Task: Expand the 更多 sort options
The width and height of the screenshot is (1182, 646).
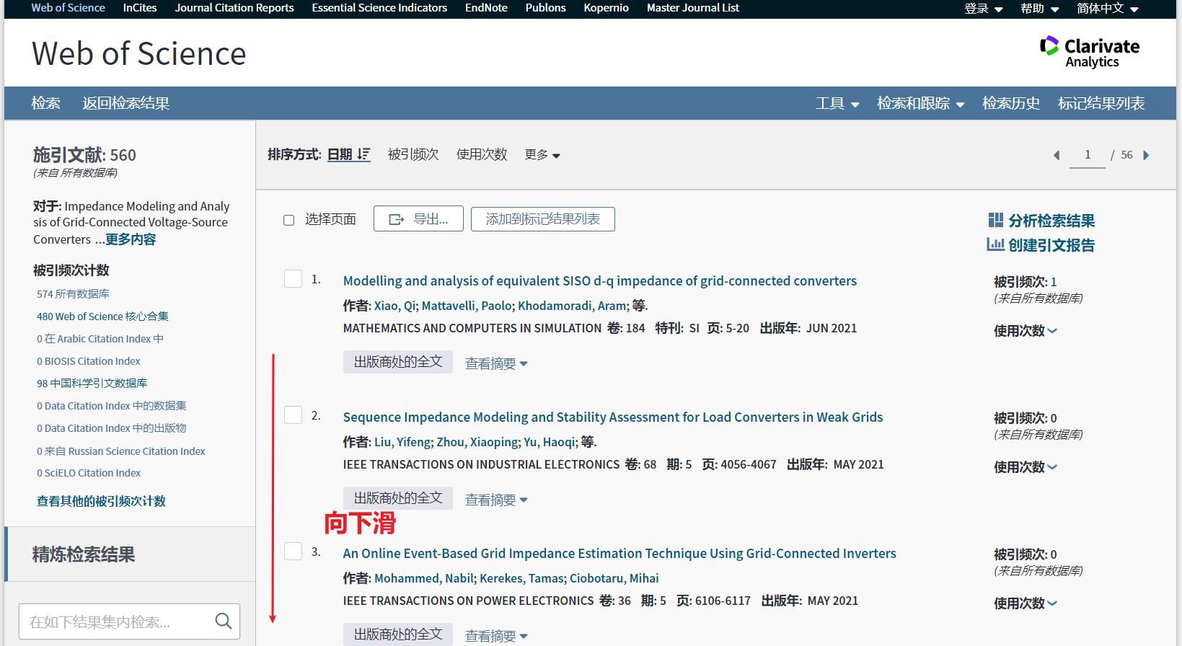Action: (x=542, y=155)
